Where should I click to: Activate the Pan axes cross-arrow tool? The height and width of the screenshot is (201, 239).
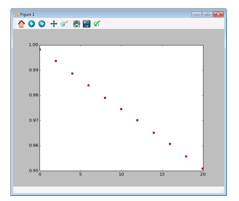(x=54, y=24)
